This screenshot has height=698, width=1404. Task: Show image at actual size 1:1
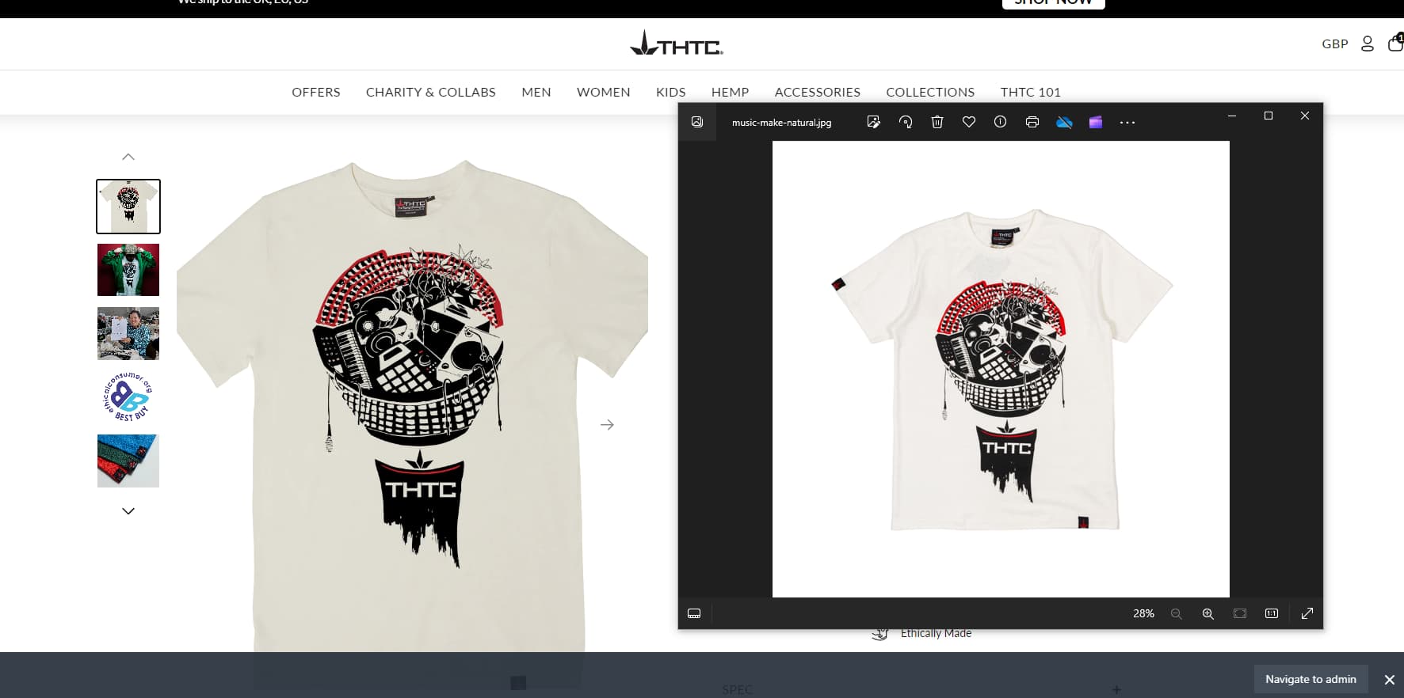pos(1272,613)
